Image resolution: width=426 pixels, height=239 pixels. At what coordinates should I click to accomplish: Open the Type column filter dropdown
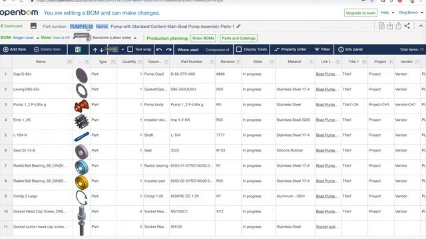point(113,62)
